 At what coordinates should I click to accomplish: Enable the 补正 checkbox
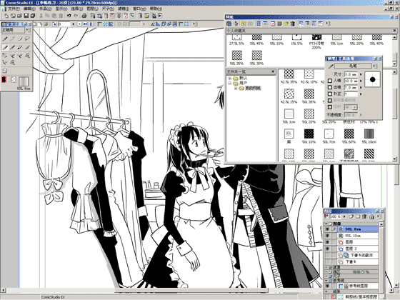(x=329, y=94)
